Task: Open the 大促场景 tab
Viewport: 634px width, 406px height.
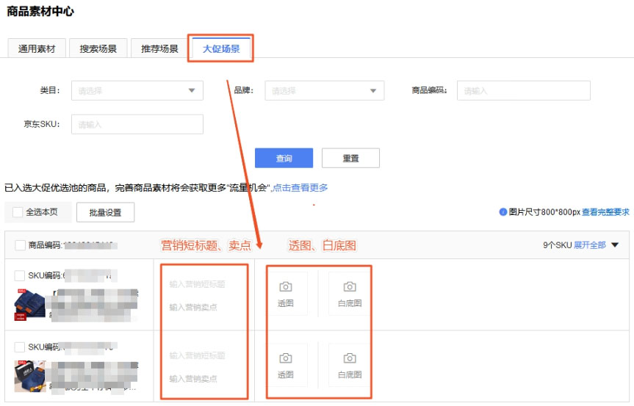Action: (221, 48)
